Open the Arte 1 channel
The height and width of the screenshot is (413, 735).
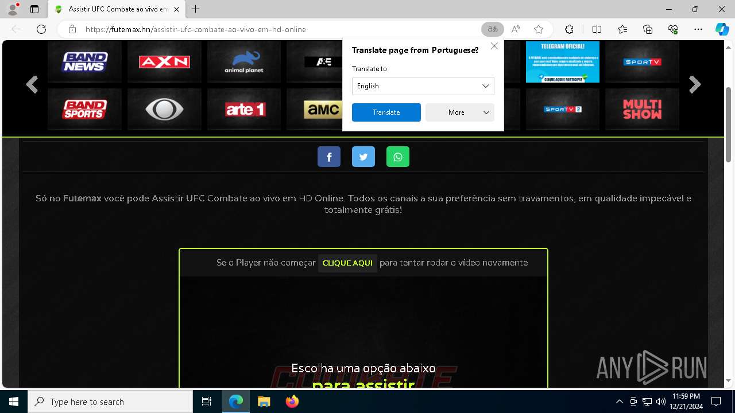pos(244,109)
